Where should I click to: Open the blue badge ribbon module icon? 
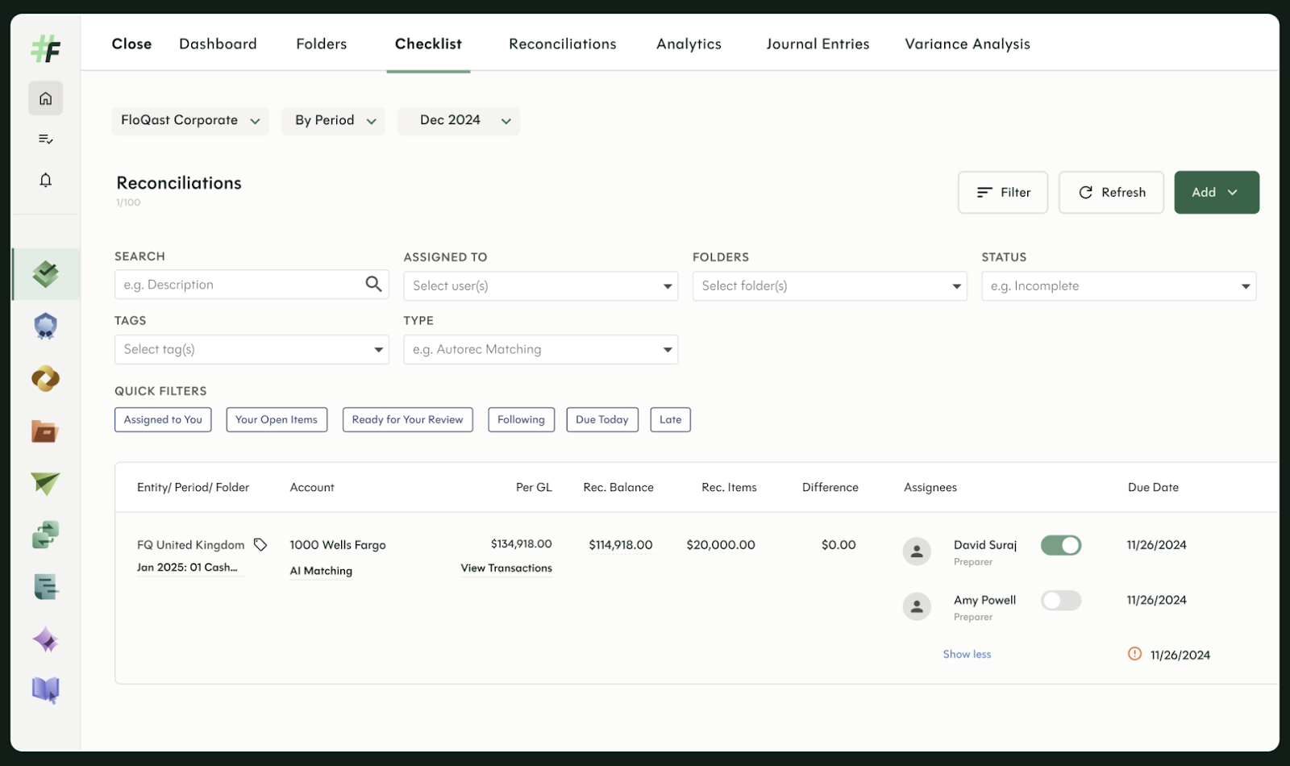(x=46, y=326)
